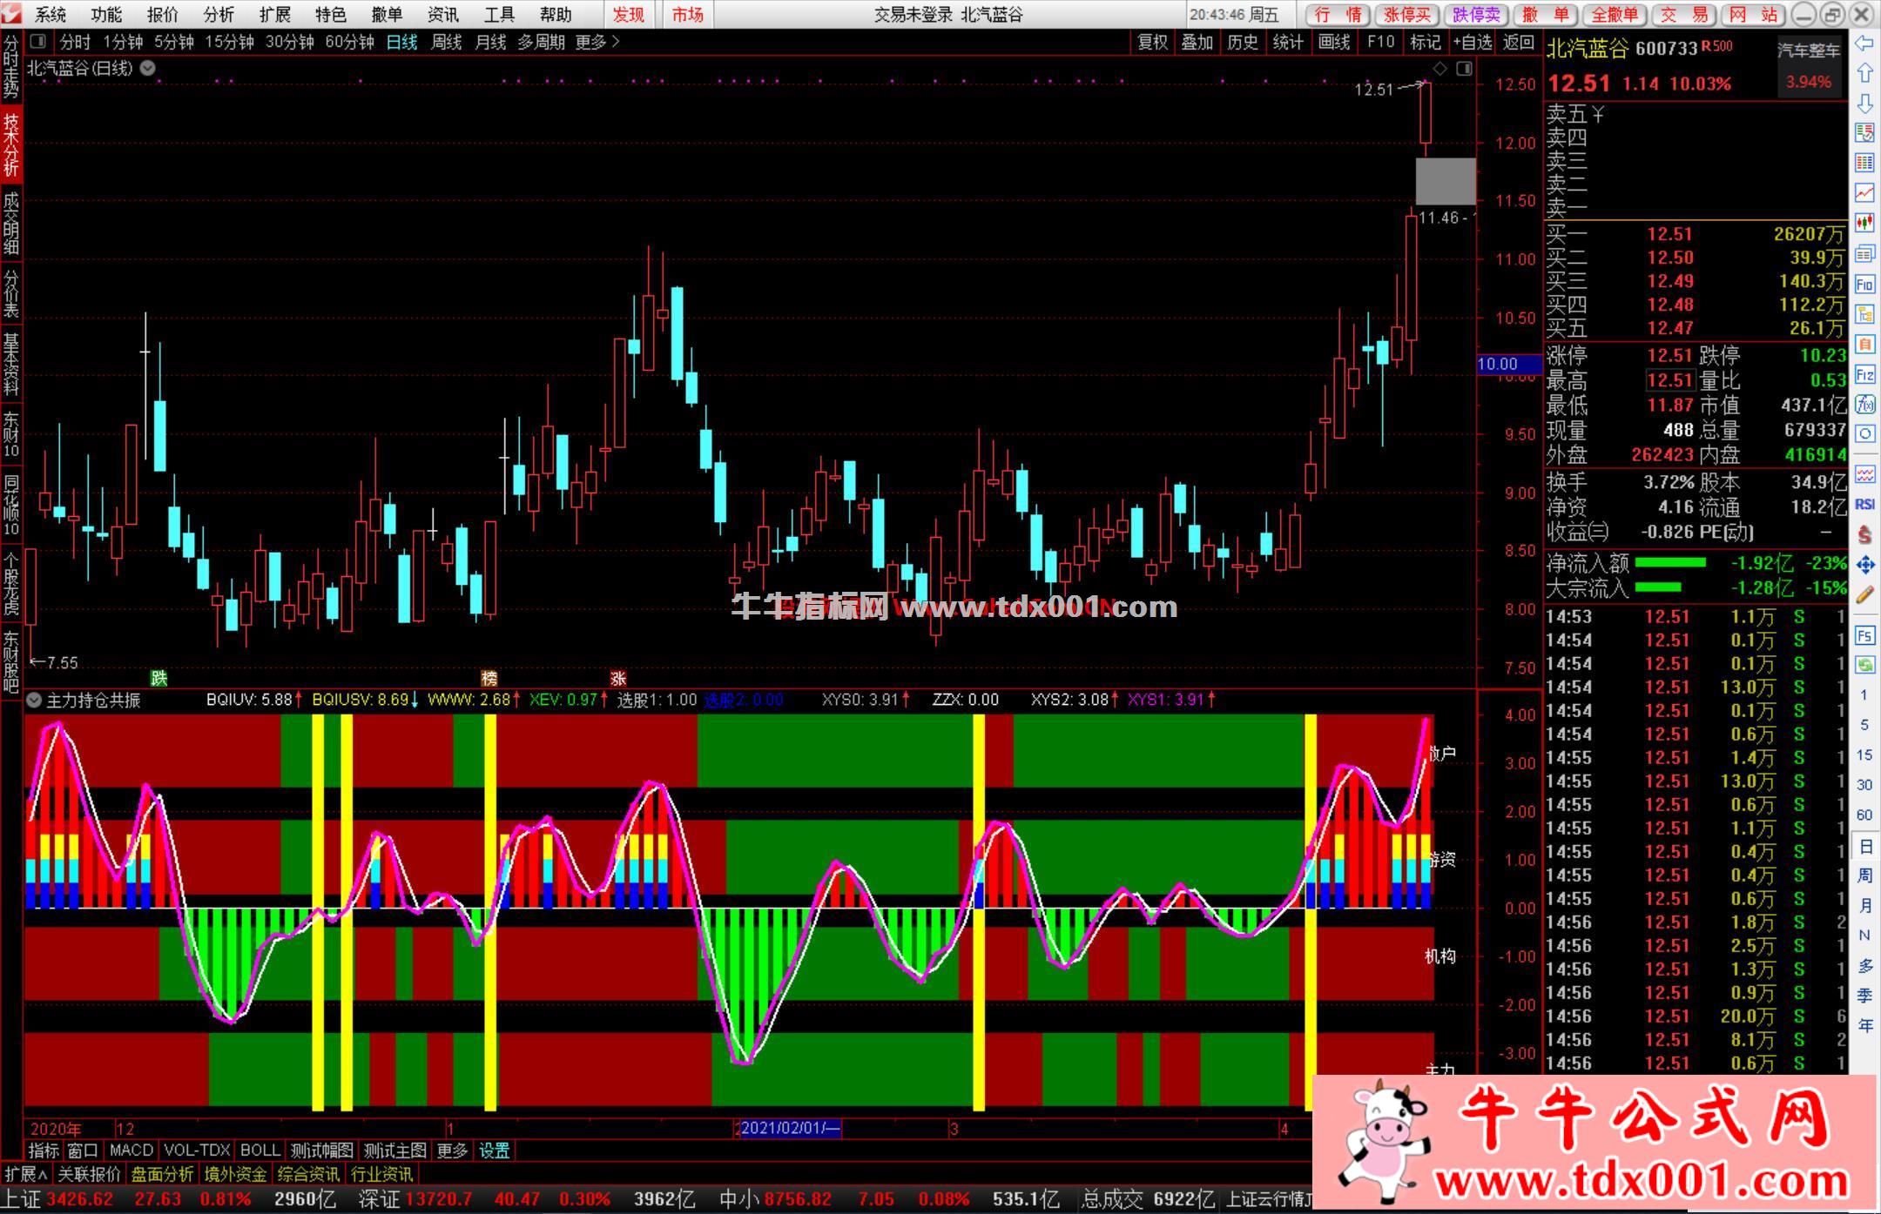Open the F10 company info icon in right toolbar

[1864, 284]
